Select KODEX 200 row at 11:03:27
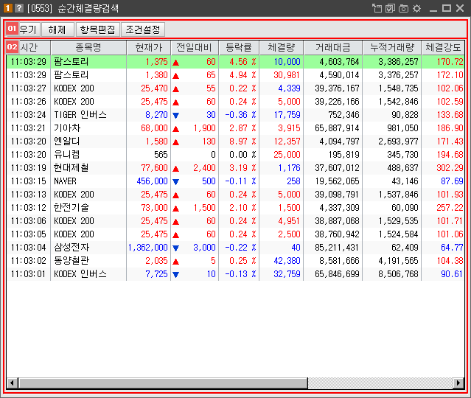Screen dimensions: 471x398 tap(235, 88)
